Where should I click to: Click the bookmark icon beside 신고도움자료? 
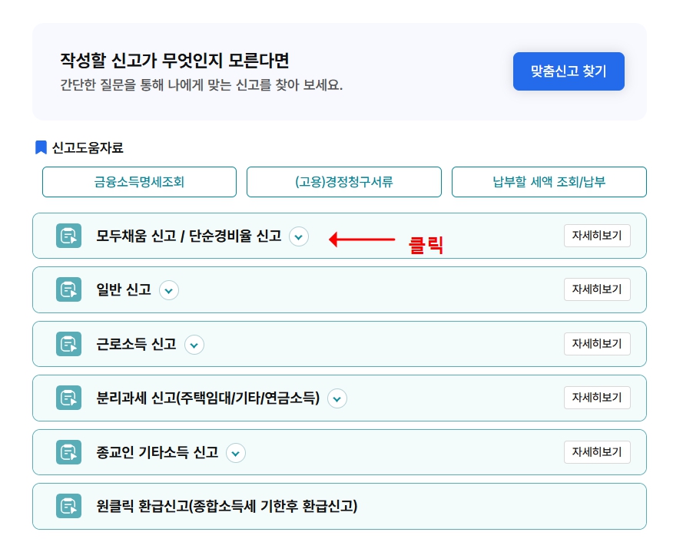(x=41, y=147)
